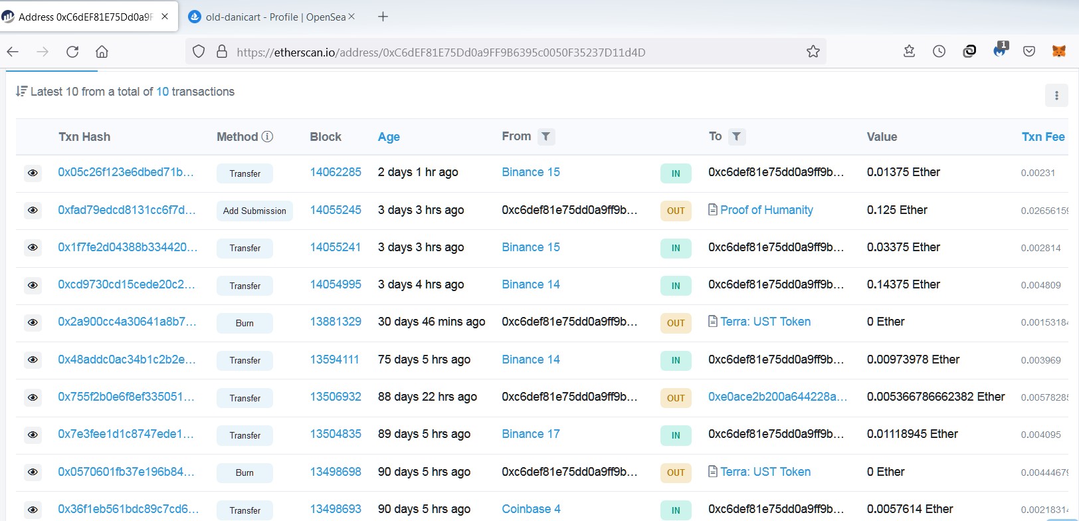Open the Coinbase 4 sender address
The image size is (1079, 521).
click(531, 509)
